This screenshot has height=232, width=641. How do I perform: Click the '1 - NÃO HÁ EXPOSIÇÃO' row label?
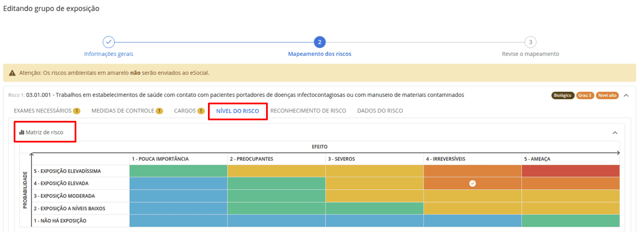click(60, 221)
